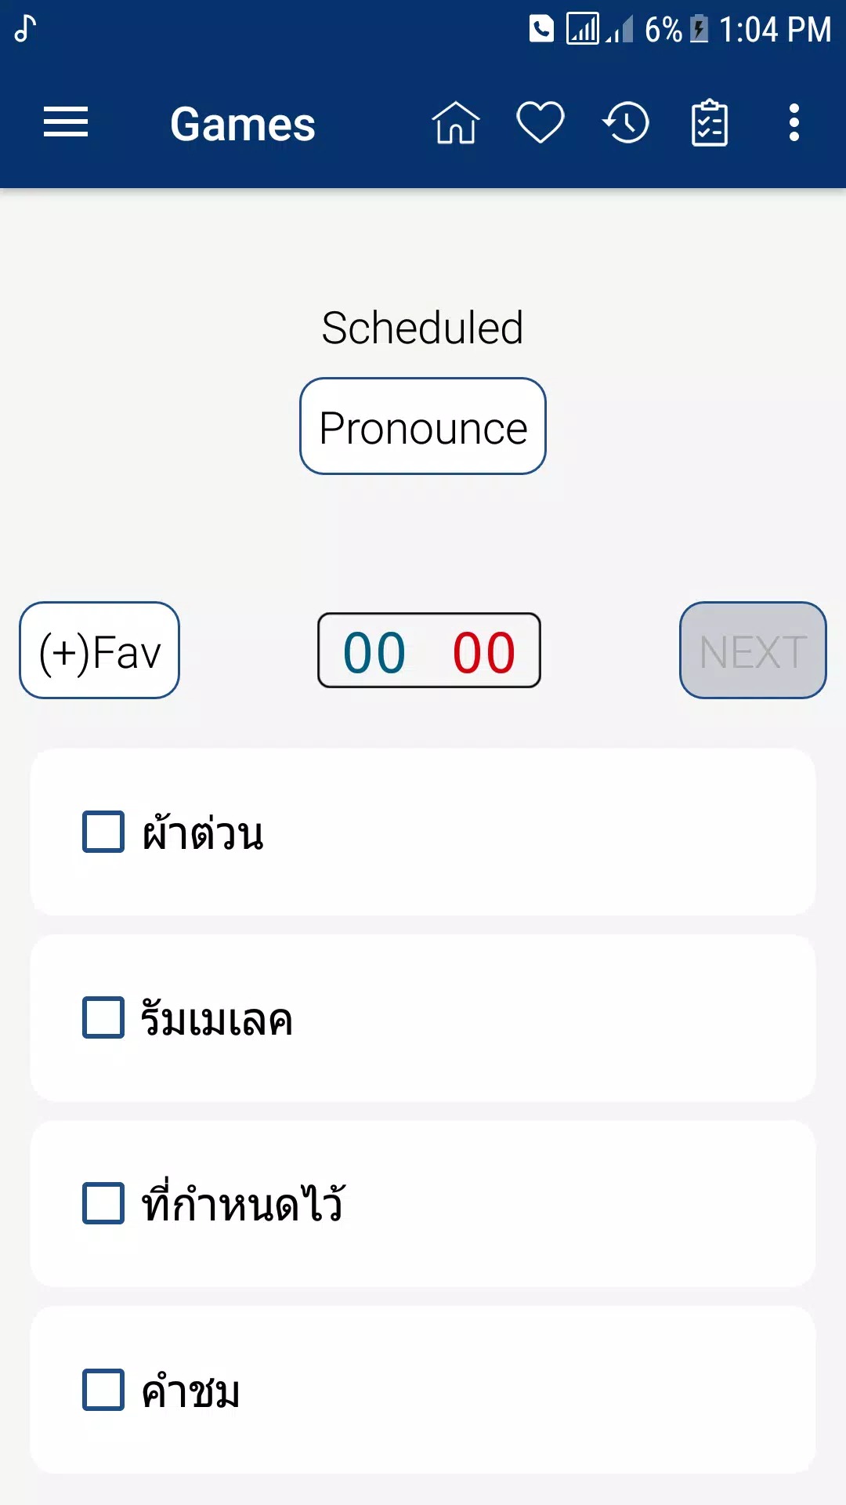Check the คำชม answer checkbox
The height and width of the screenshot is (1505, 846).
click(x=103, y=1390)
